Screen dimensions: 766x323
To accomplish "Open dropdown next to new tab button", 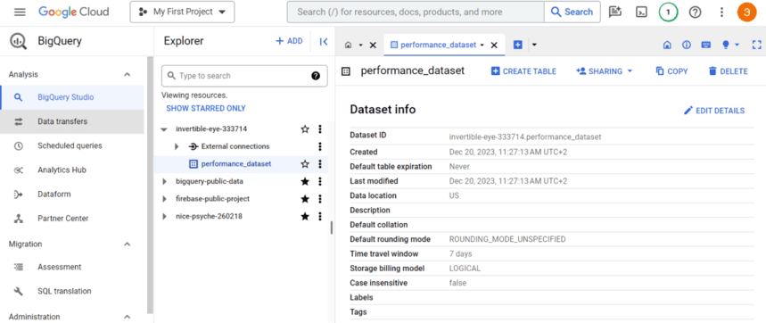I will 534,45.
